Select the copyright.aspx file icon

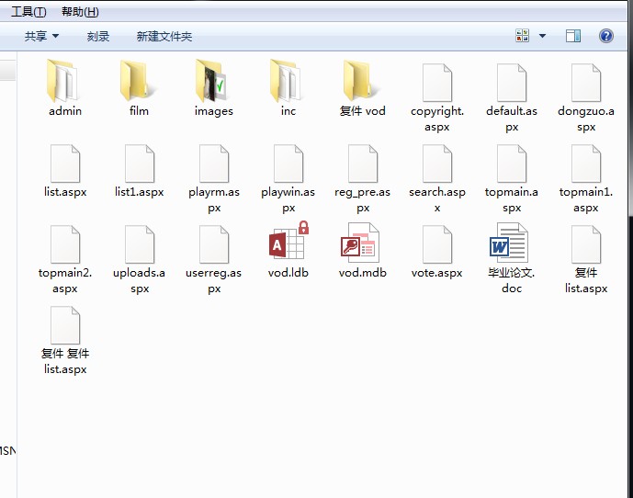coord(436,83)
